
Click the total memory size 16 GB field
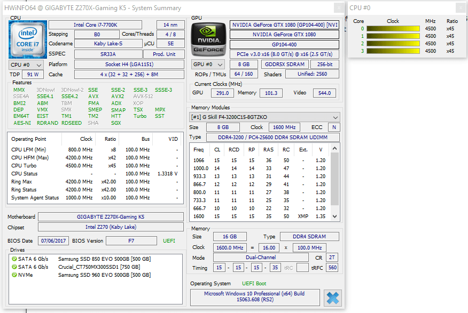[x=230, y=236]
